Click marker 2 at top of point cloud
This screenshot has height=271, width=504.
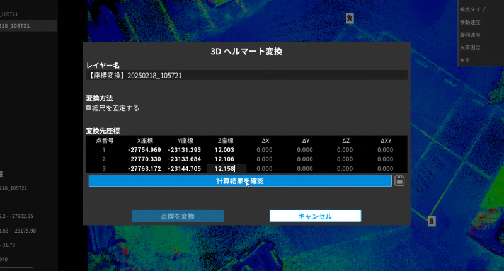click(x=349, y=19)
